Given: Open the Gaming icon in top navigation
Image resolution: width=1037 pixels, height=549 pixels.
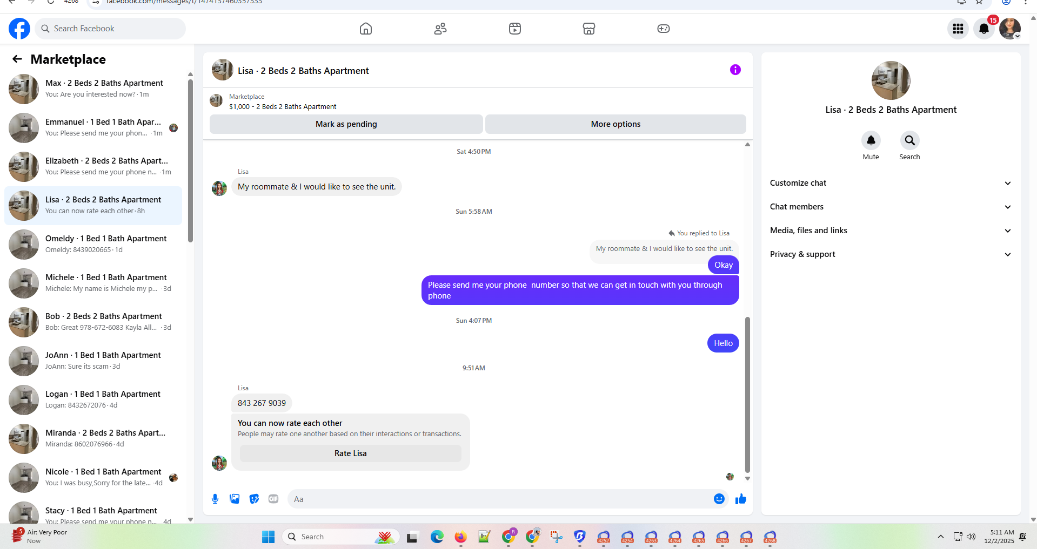Looking at the screenshot, I should [x=664, y=29].
